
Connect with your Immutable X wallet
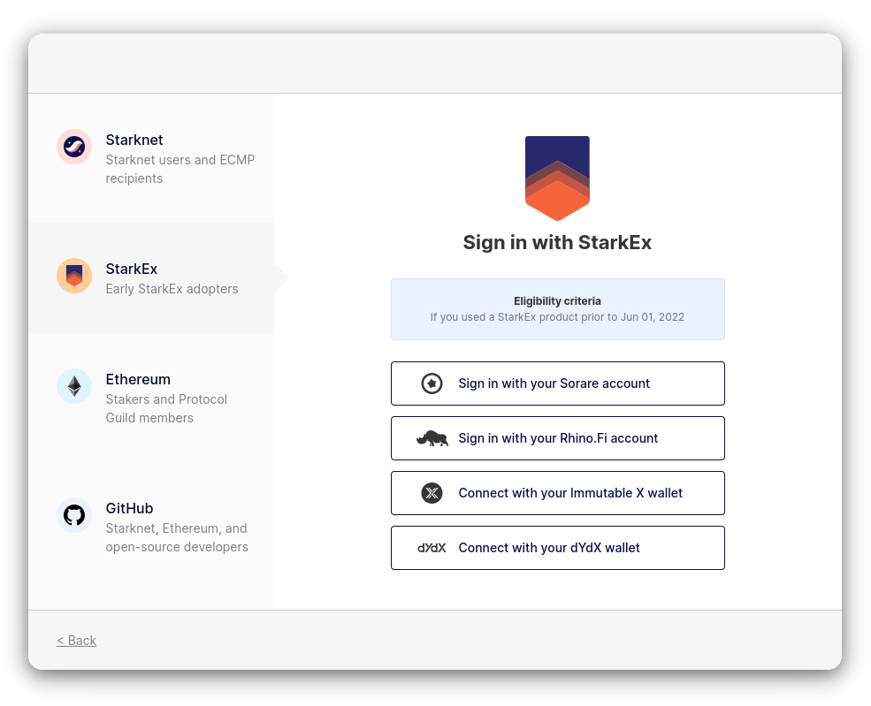558,493
